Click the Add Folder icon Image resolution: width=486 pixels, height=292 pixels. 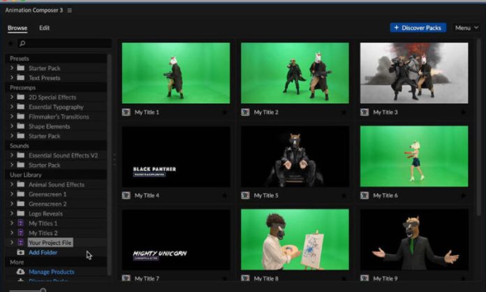[x=20, y=252]
